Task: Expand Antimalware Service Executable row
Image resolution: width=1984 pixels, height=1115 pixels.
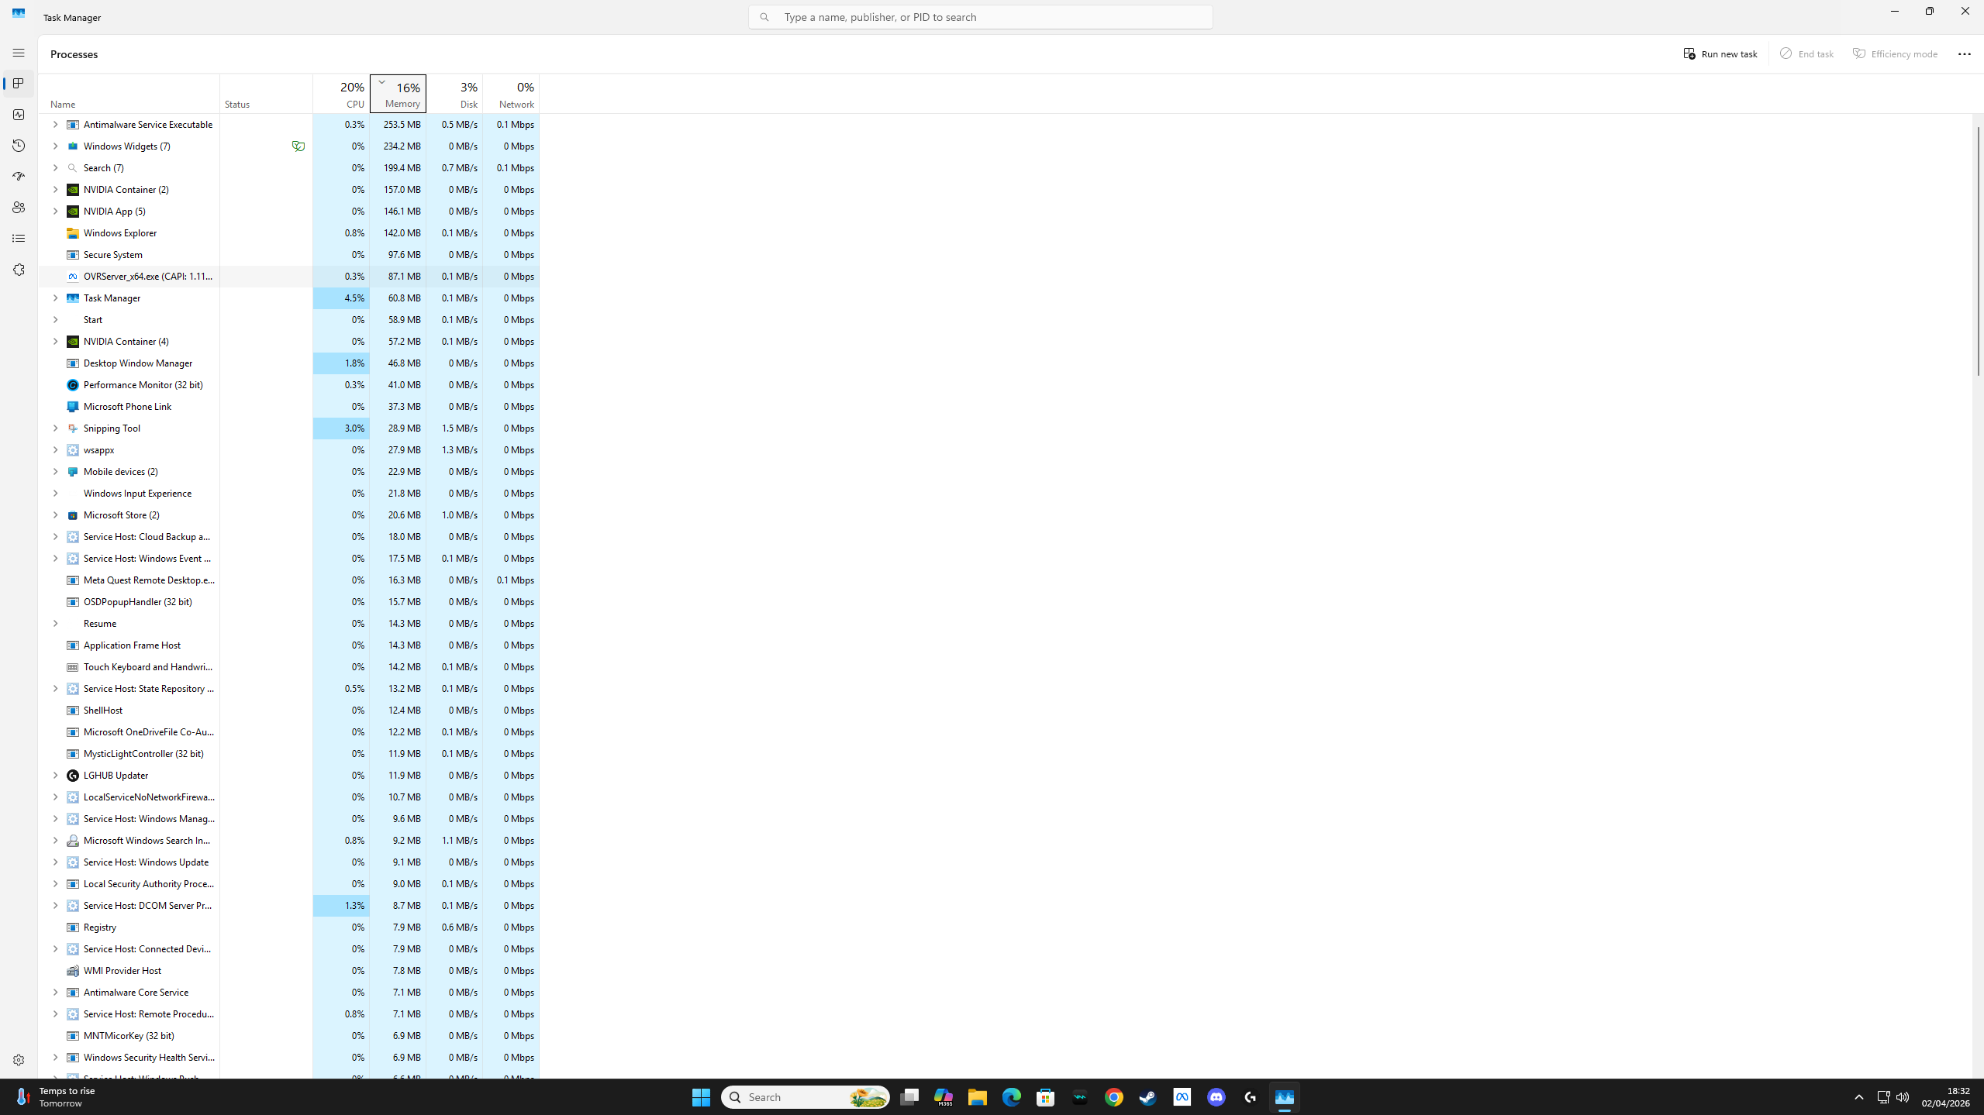Action: (55, 124)
